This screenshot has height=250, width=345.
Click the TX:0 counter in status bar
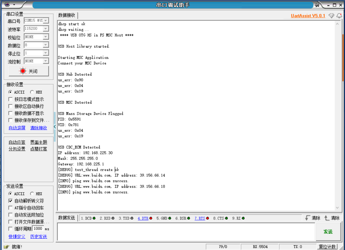click(x=298, y=247)
